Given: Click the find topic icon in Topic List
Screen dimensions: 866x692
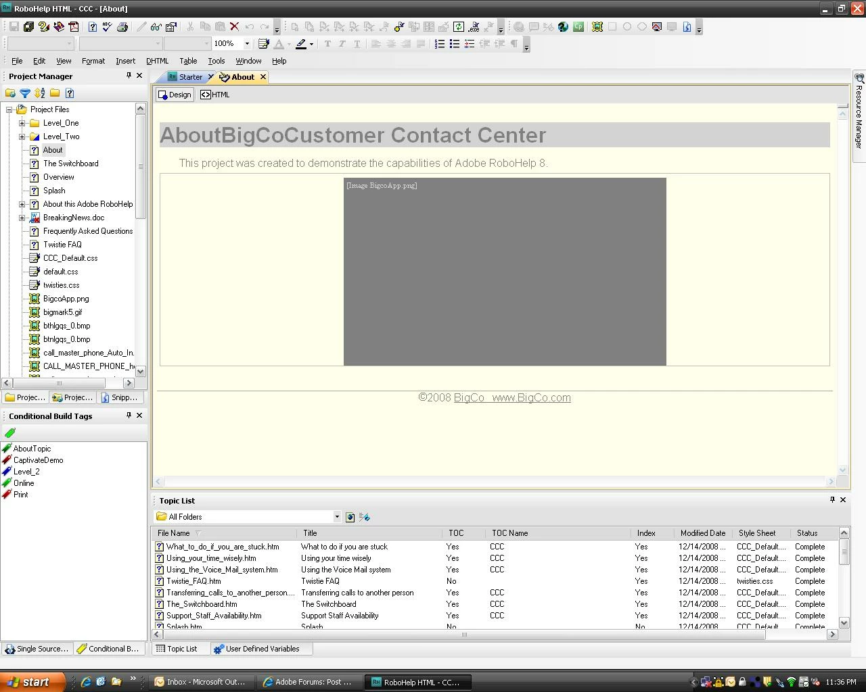Looking at the screenshot, I should click(x=350, y=517).
